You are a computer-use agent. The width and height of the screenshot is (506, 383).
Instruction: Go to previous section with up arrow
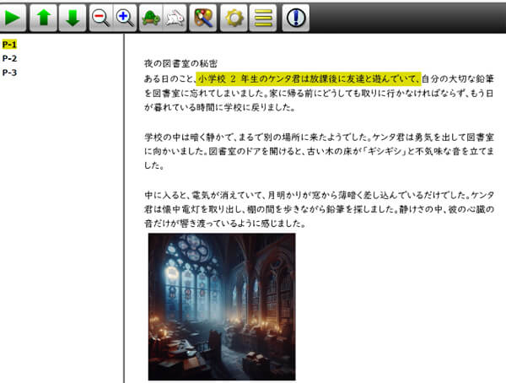pyautogui.click(x=45, y=17)
